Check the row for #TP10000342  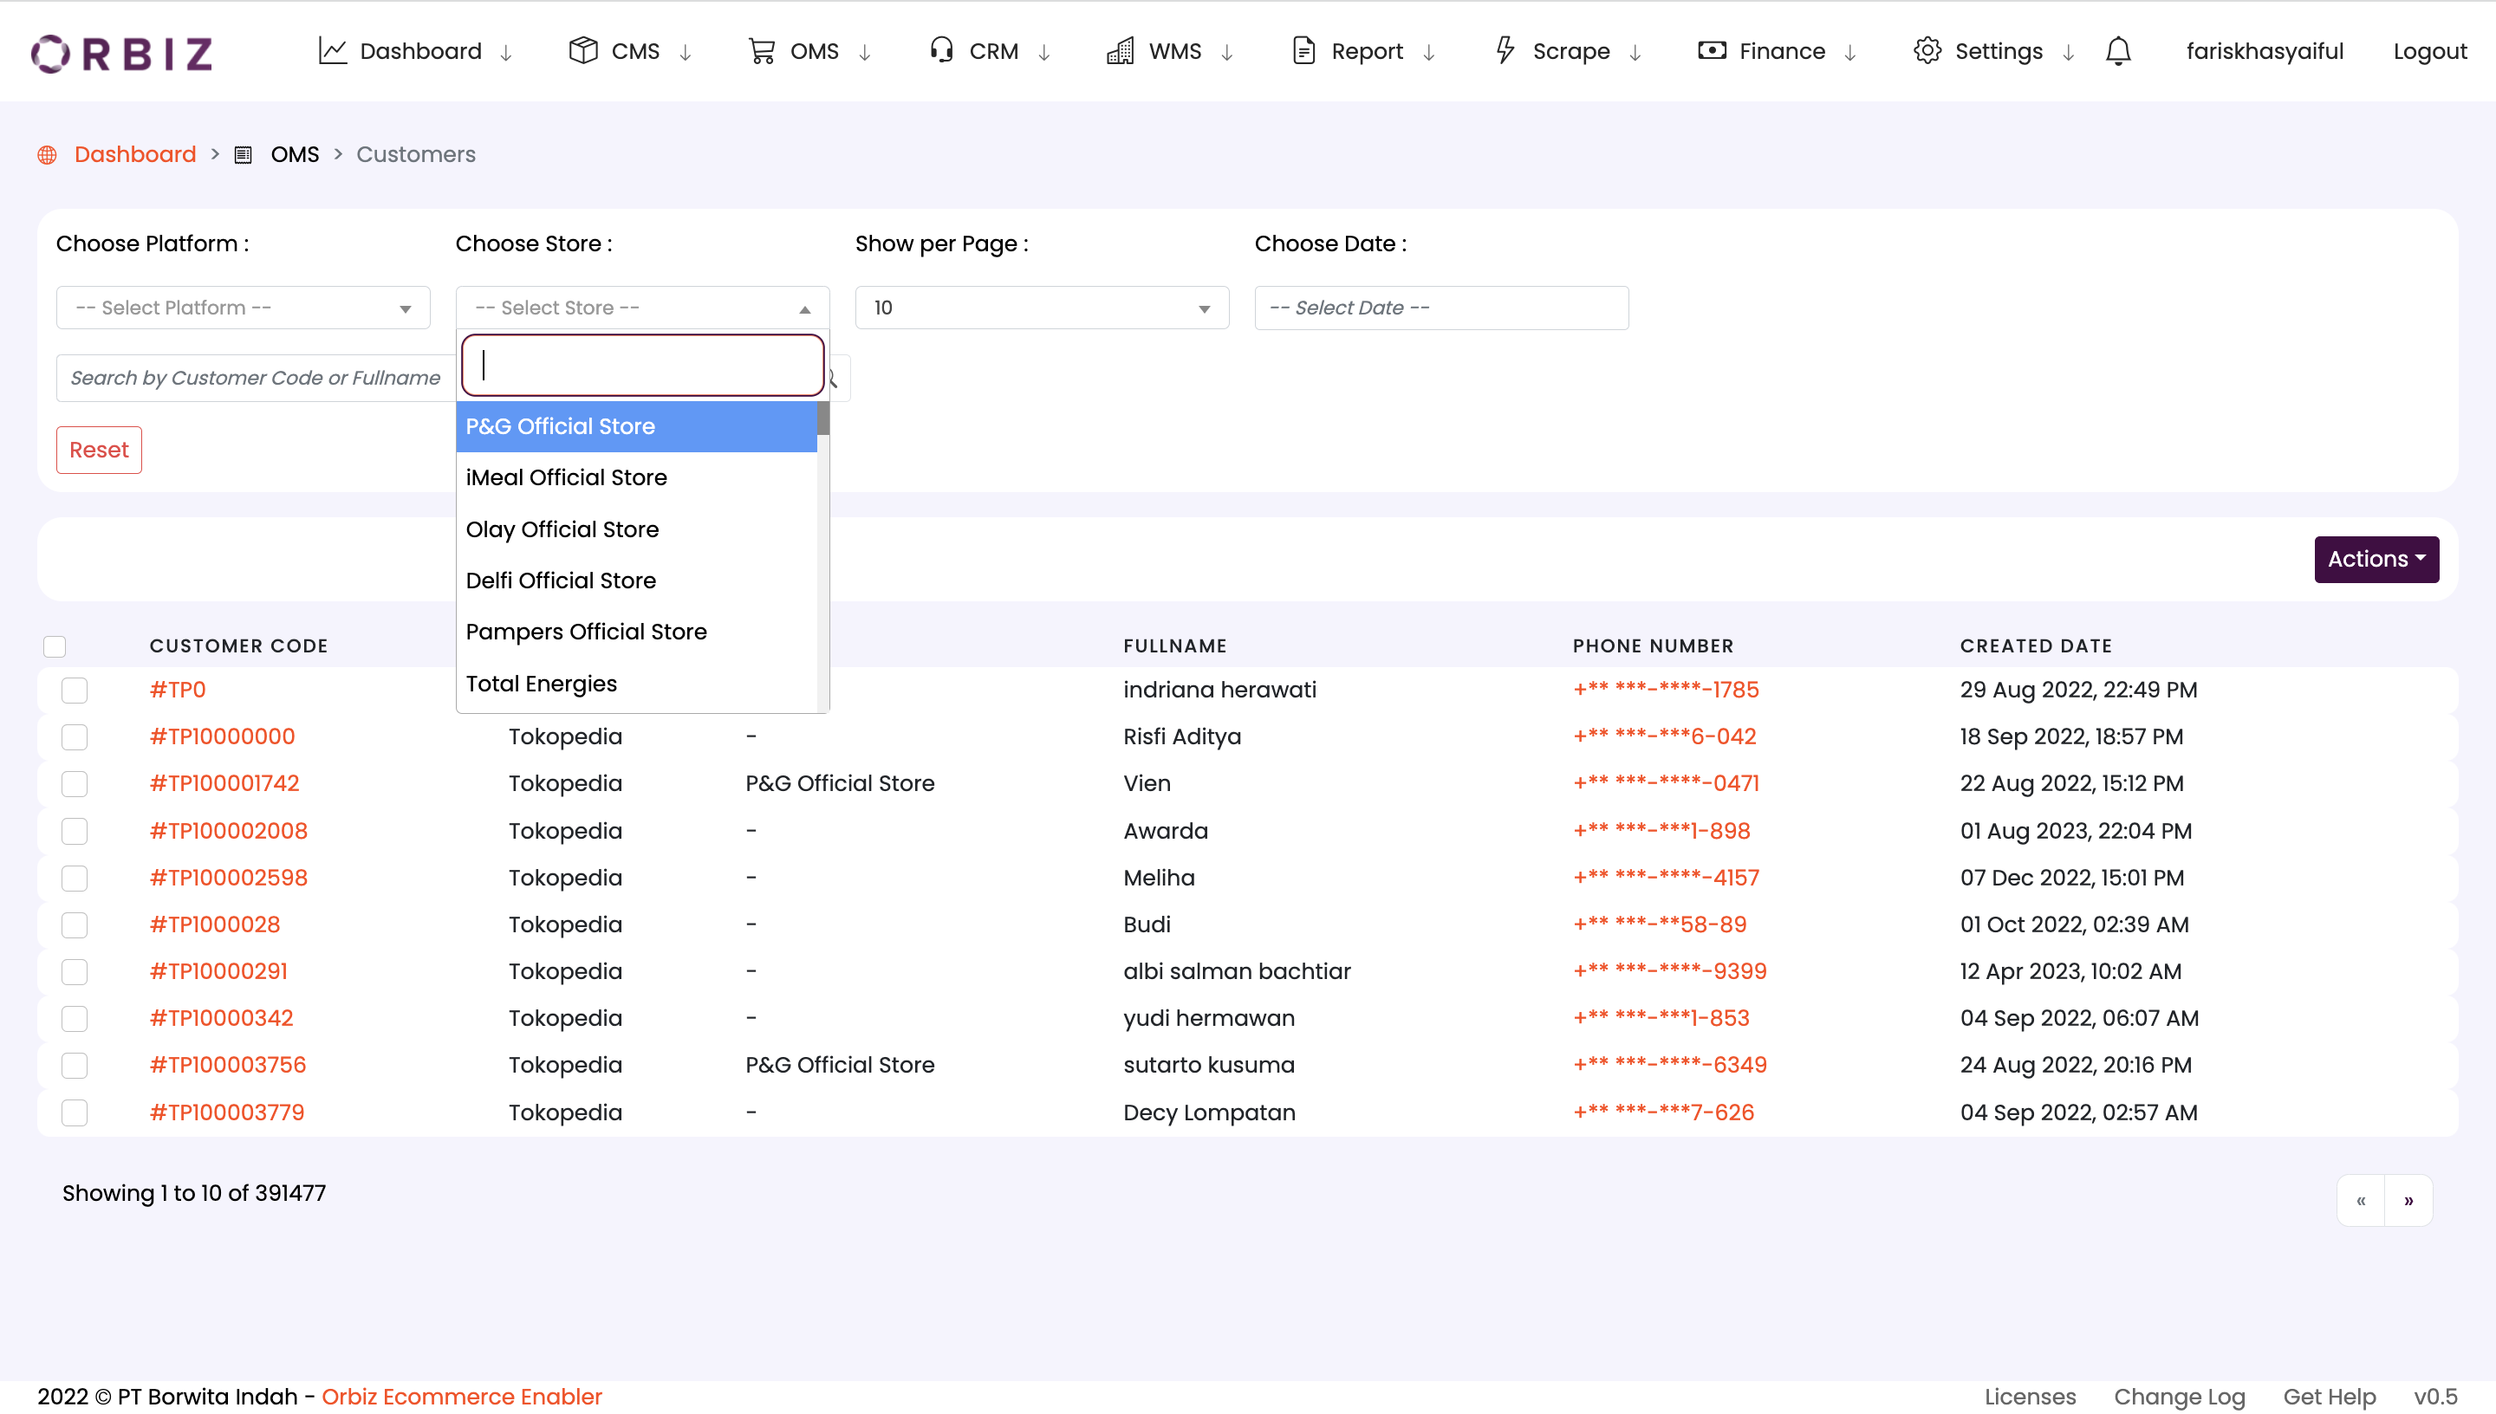point(75,1019)
